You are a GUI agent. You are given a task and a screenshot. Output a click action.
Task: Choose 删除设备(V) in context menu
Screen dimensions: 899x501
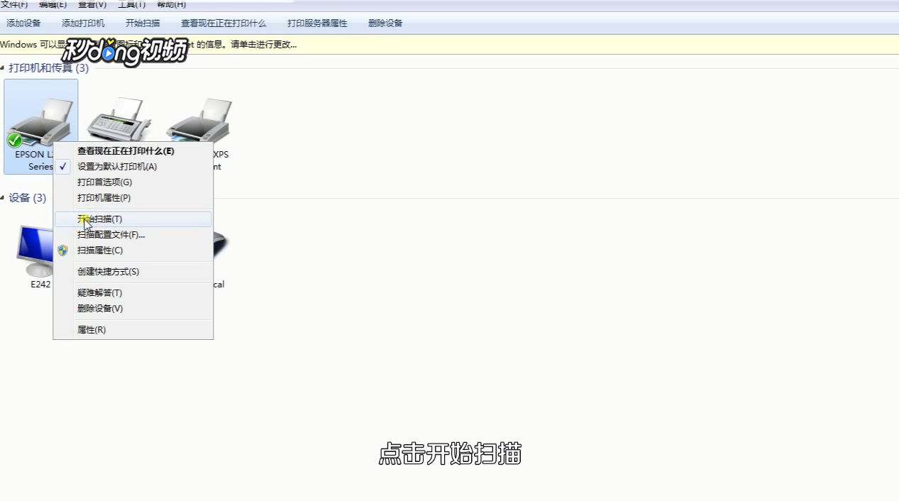133,309
